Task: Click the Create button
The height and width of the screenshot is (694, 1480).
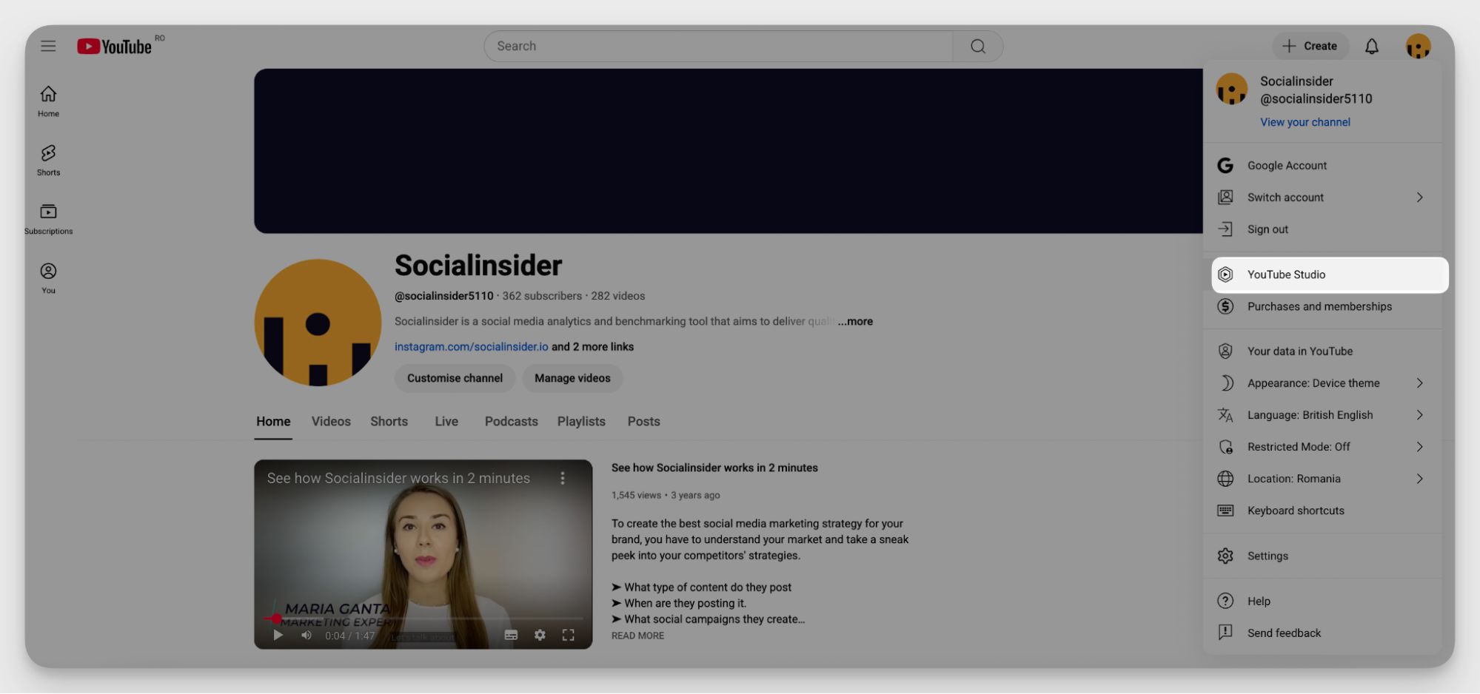Action: point(1310,46)
